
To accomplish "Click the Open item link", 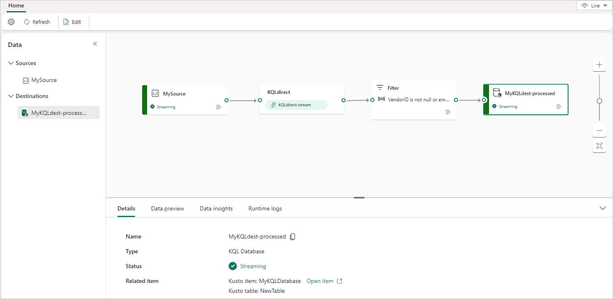I will tap(324, 281).
